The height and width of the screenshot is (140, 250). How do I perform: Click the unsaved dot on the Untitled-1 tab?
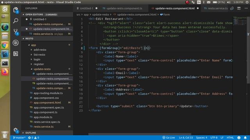(96, 8)
